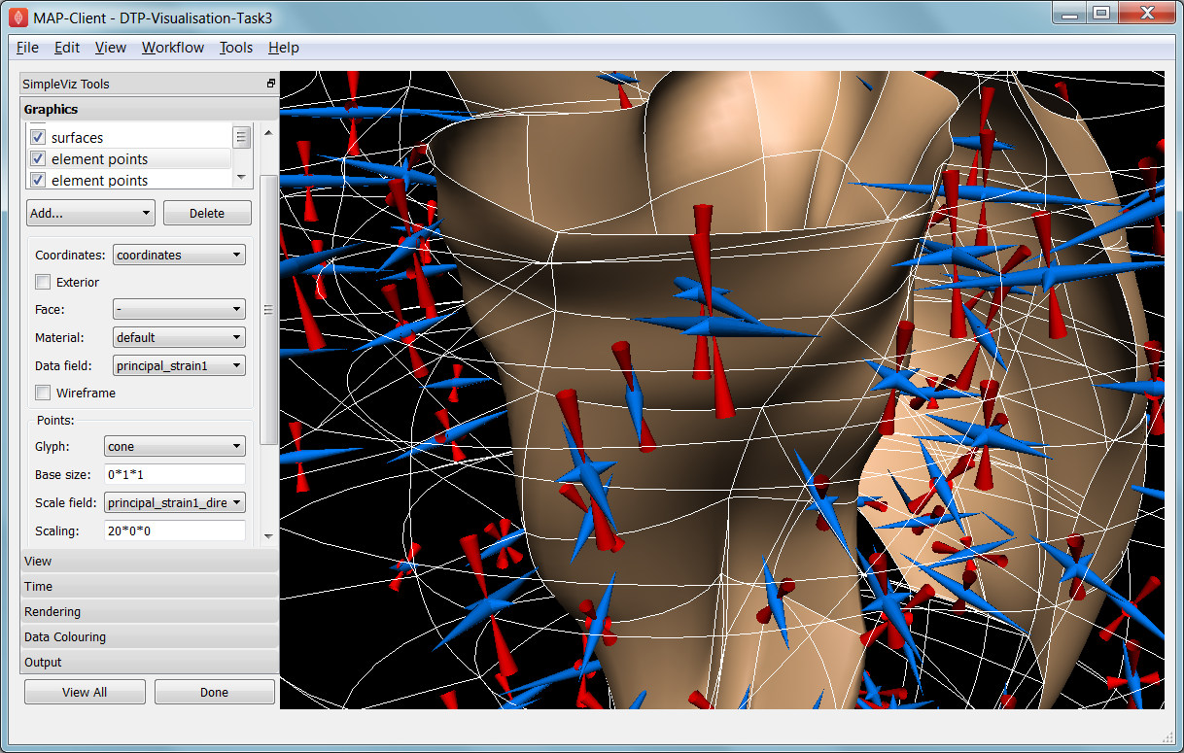Toggle the last element points checkbox in list

point(38,180)
